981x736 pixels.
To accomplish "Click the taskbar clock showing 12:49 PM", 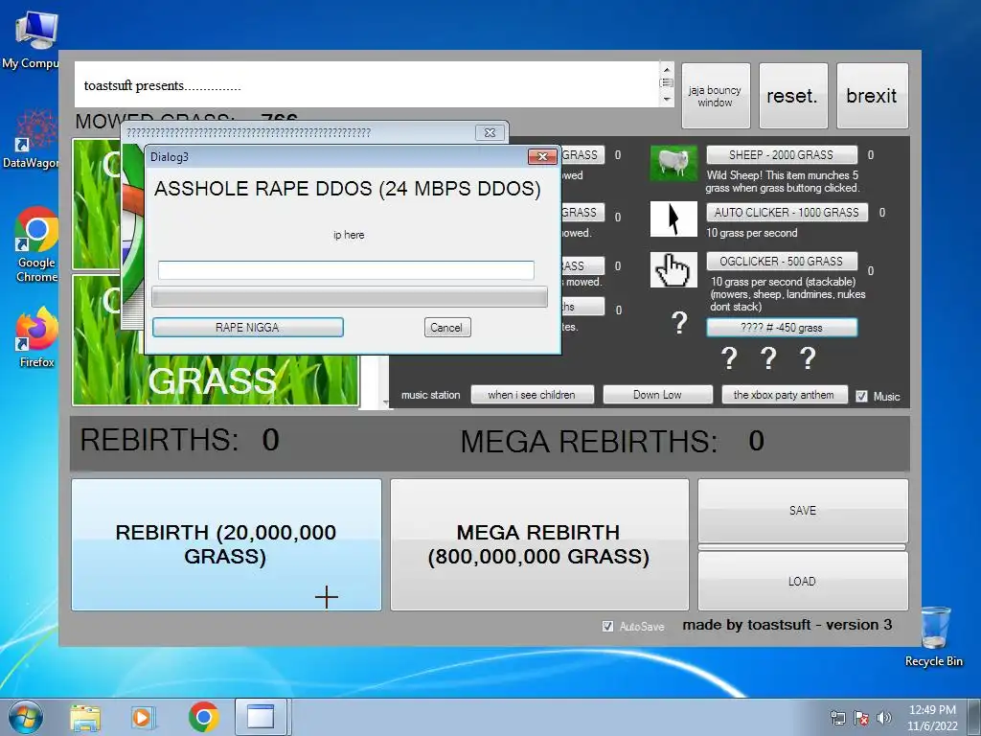I will [x=933, y=717].
